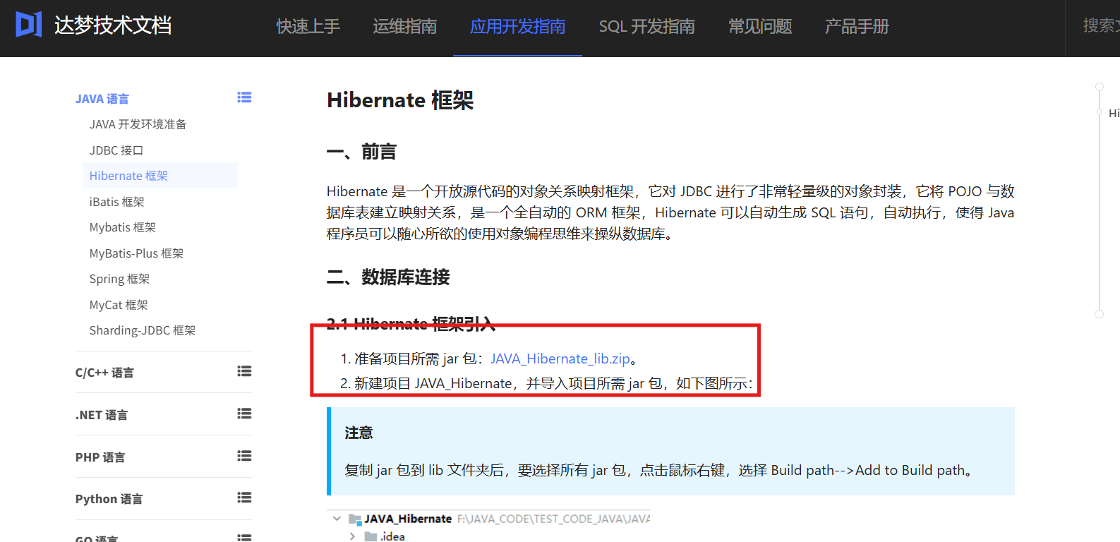
Task: Click the 达梦技术文档 site title
Action: point(113,25)
